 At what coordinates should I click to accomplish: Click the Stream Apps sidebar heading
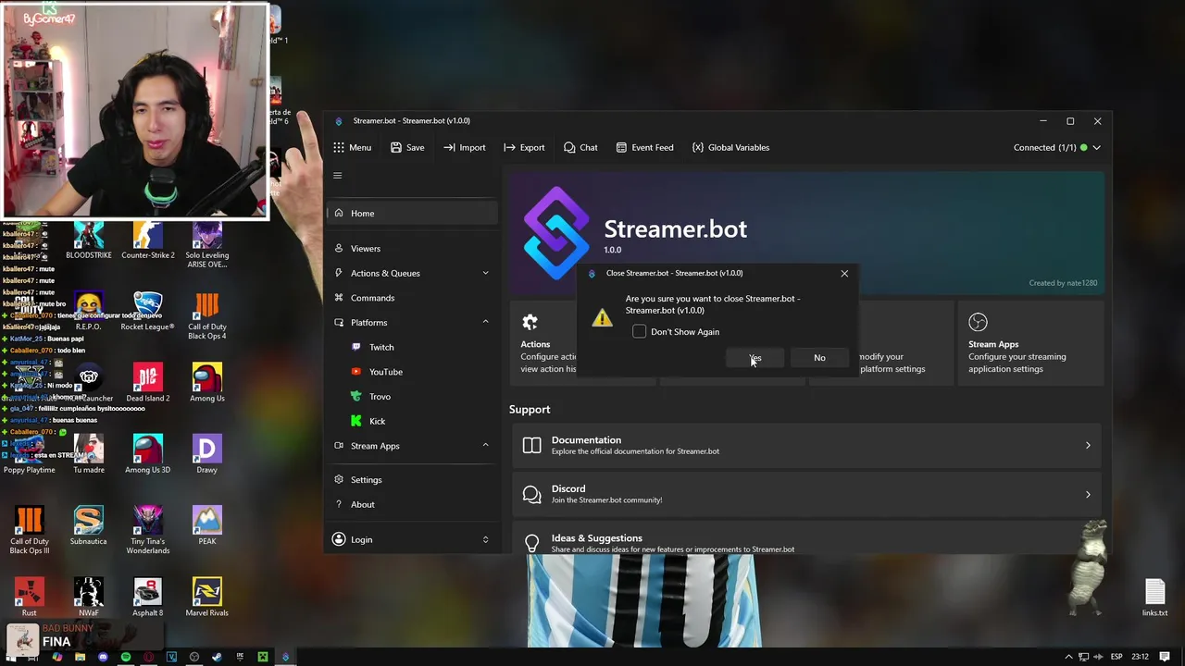pos(375,446)
